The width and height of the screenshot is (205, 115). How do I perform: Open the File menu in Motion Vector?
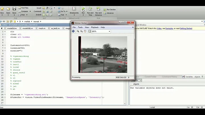click(74, 27)
